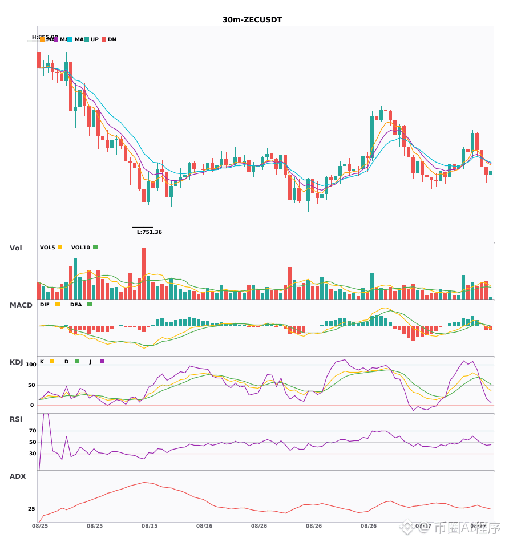Viewport: 505px width, 542px height.
Task: Click the 30 axis value in RSI
Action: [x=33, y=454]
